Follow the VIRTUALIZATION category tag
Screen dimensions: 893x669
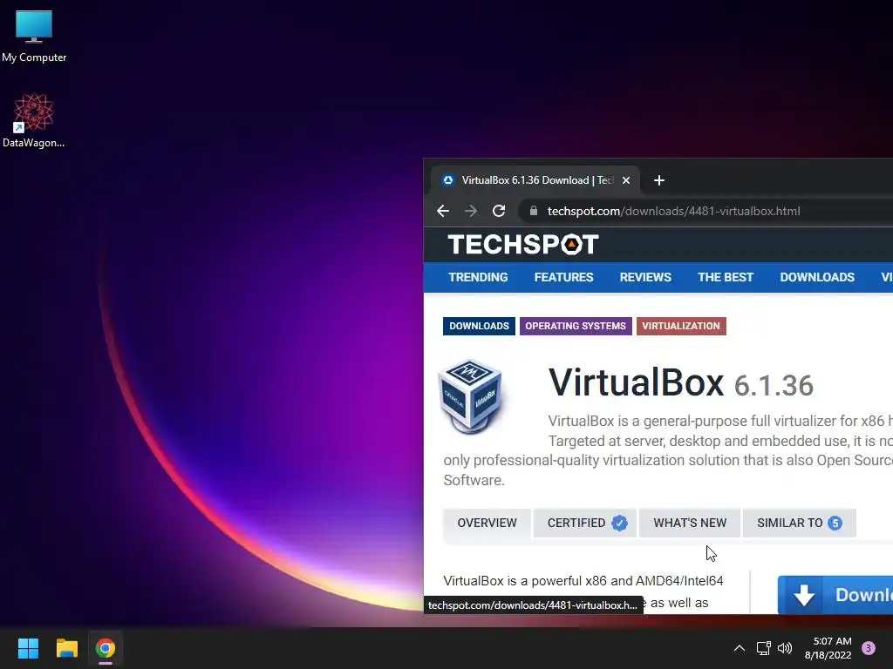681,326
